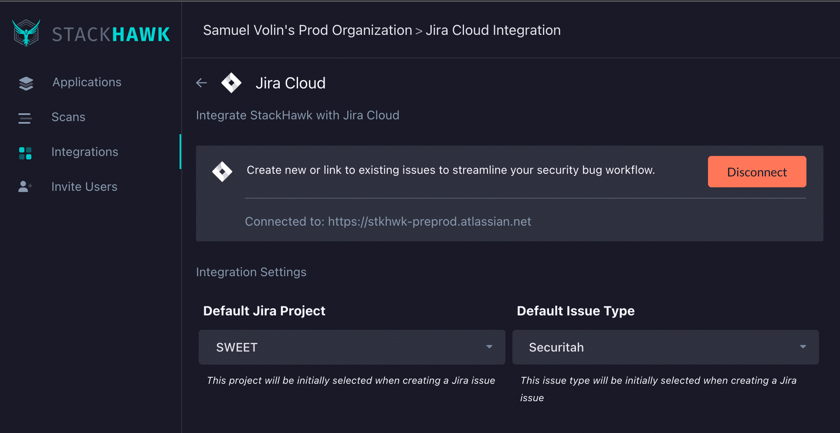The height and width of the screenshot is (433, 840).
Task: Click the Jira icon in the connection card
Action: [222, 172]
